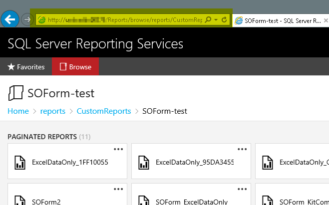Select the SOForm-test browser tab
This screenshot has width=329, height=205.
tap(281, 21)
